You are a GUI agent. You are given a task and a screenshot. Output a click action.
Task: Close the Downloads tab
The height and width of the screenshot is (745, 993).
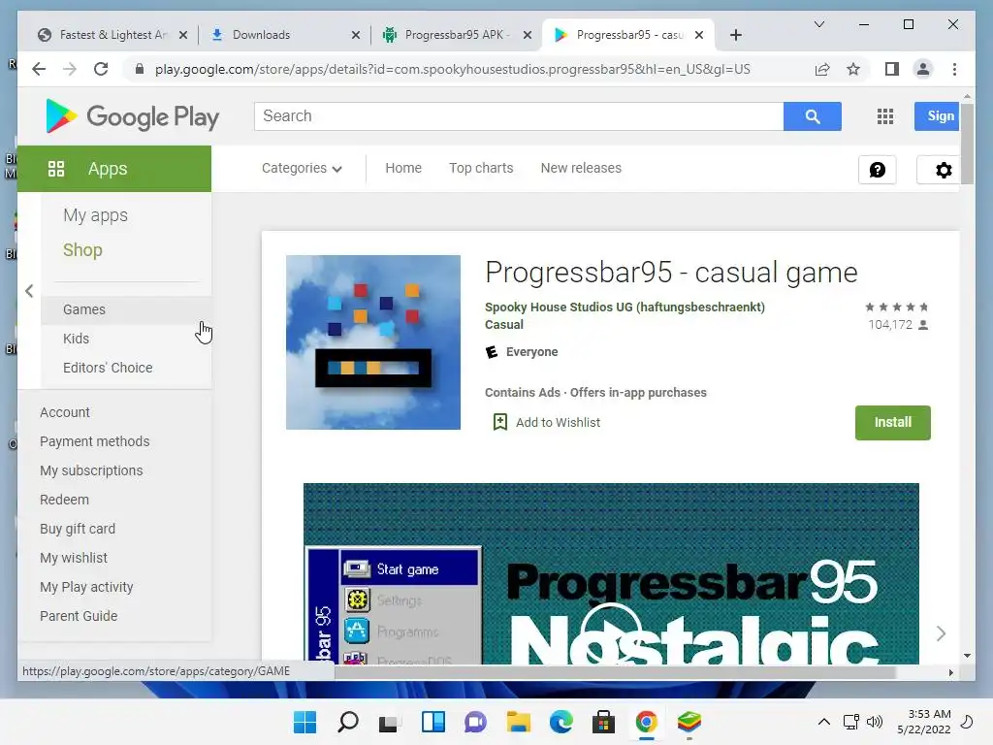(x=356, y=35)
